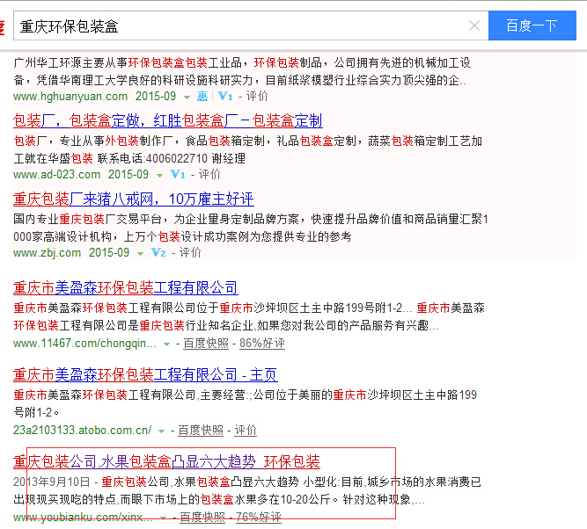587x529 pixels.
Task: Click the 86%好评 rating link
Action: click(x=262, y=344)
